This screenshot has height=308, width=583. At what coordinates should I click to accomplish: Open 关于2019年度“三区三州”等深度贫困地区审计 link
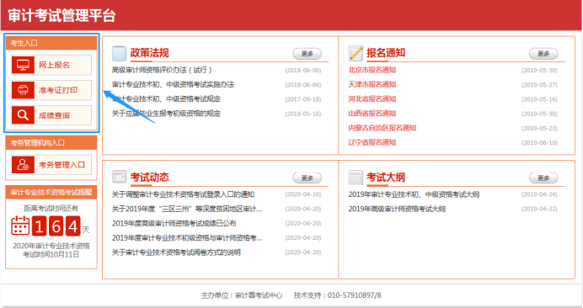187,209
